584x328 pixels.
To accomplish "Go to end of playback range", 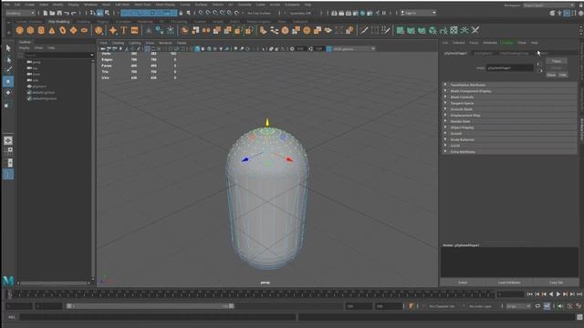I will [x=579, y=294].
